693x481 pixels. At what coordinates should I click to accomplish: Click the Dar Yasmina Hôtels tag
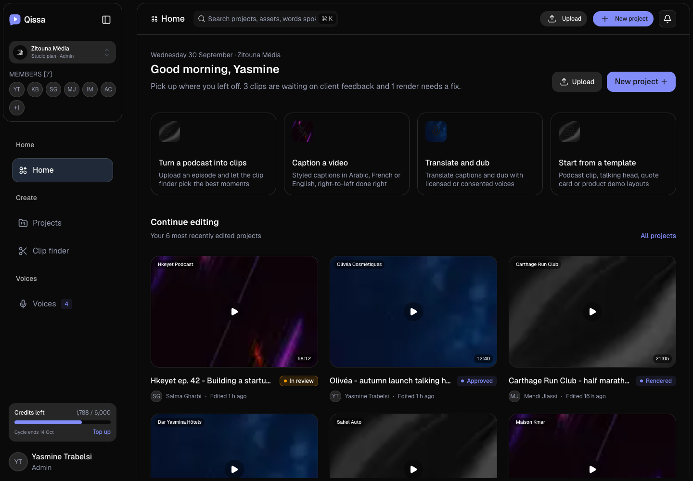coord(180,422)
